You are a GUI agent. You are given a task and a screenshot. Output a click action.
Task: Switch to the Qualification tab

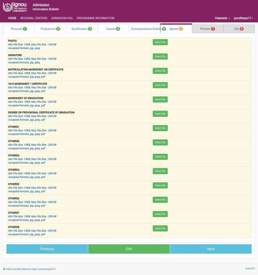click(81, 29)
